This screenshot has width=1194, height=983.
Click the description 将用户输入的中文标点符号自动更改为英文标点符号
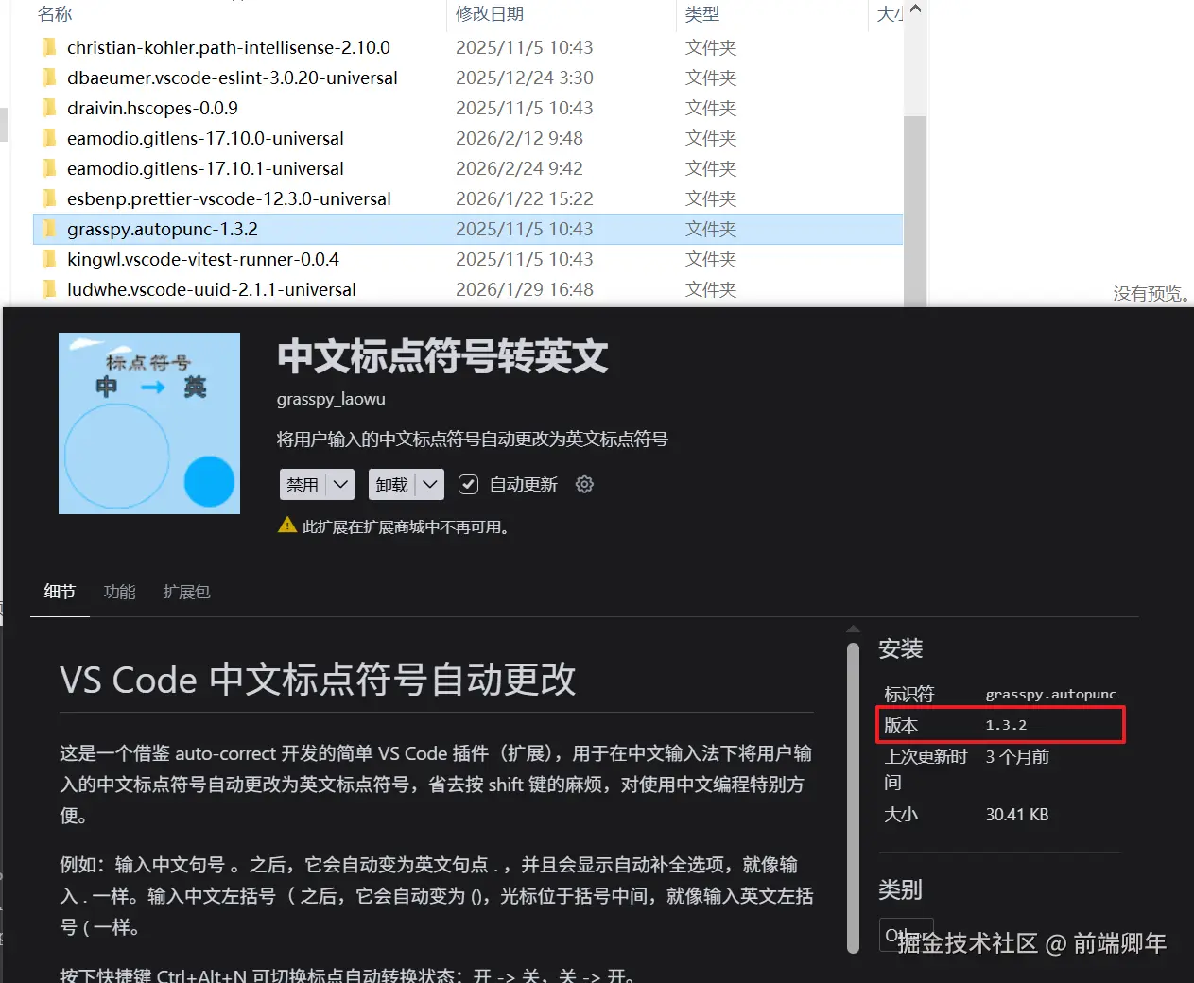point(472,439)
